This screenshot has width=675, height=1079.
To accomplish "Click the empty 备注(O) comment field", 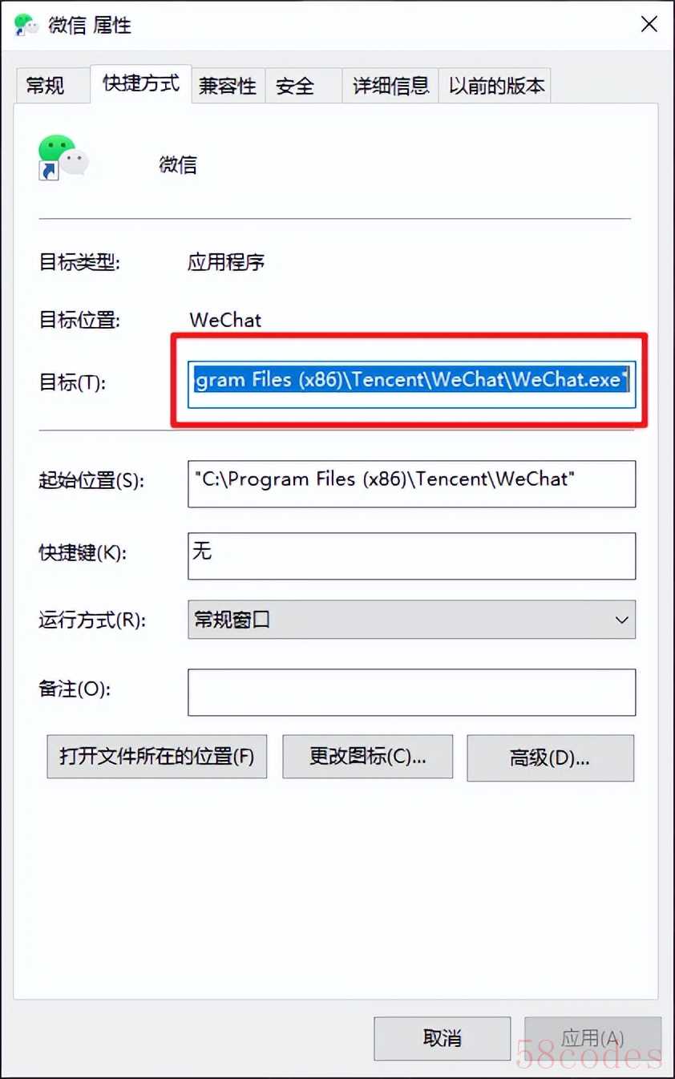I will tap(411, 692).
